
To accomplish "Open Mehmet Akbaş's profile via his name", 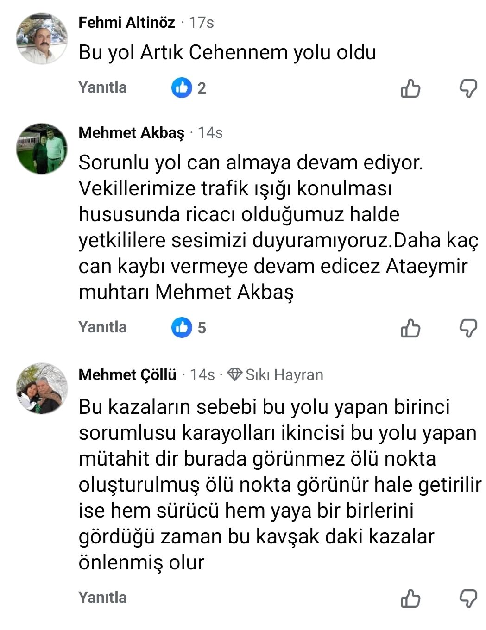I will (x=133, y=133).
